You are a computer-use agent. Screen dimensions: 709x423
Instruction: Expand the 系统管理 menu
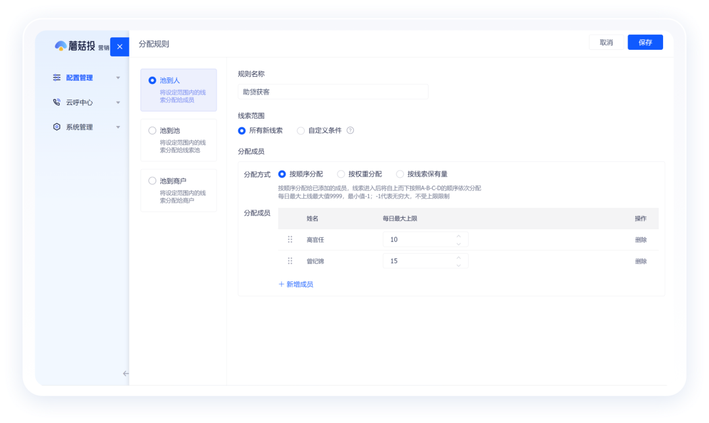[x=118, y=127]
